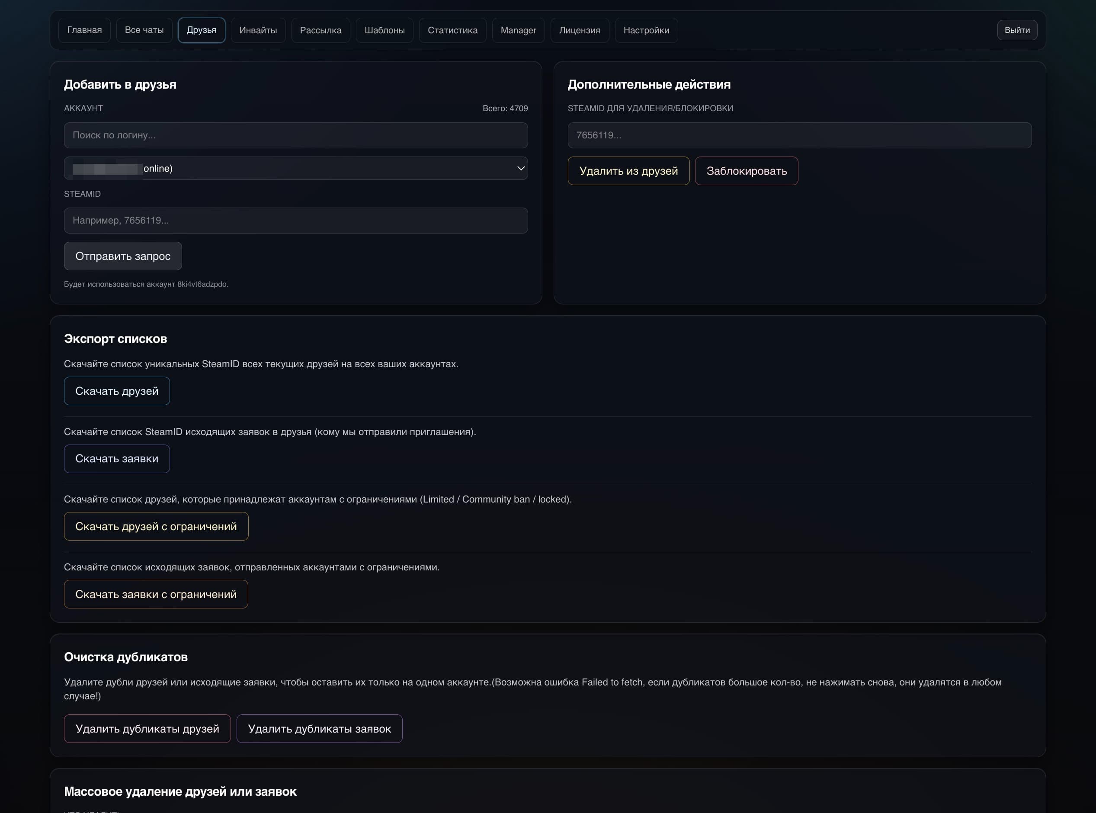The width and height of the screenshot is (1096, 813).
Task: Open the Инвайты tab
Action: coord(258,30)
